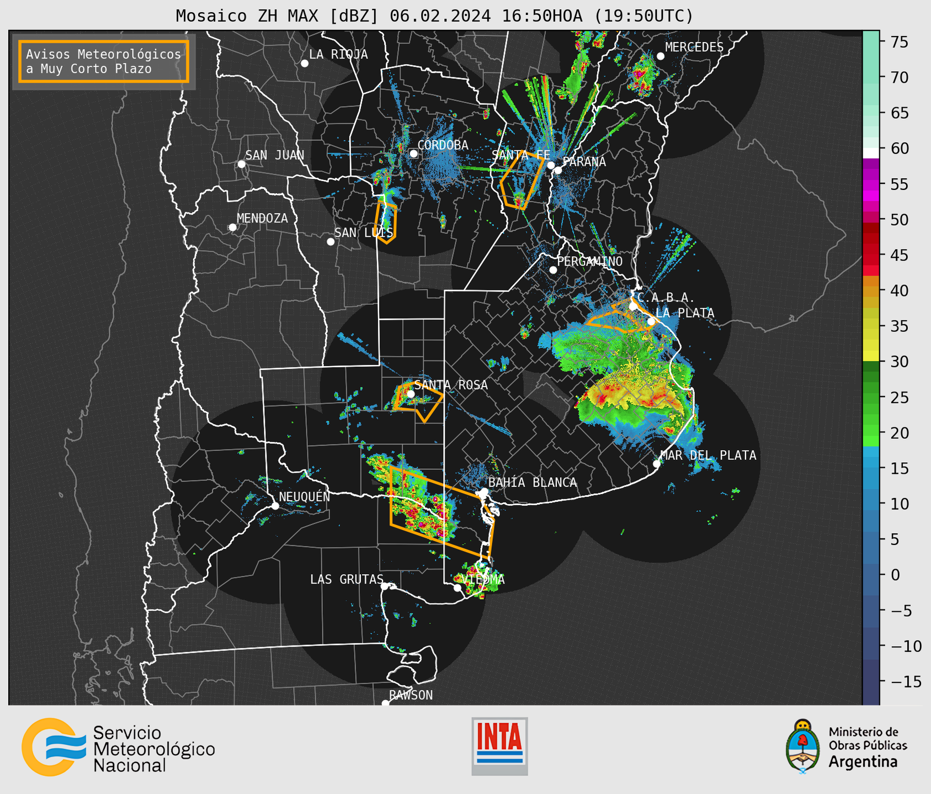The height and width of the screenshot is (794, 931).
Task: Click the 30 value on the color scale
Action: click(x=900, y=362)
